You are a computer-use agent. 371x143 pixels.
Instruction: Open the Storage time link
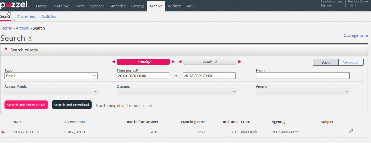[x=356, y=35]
